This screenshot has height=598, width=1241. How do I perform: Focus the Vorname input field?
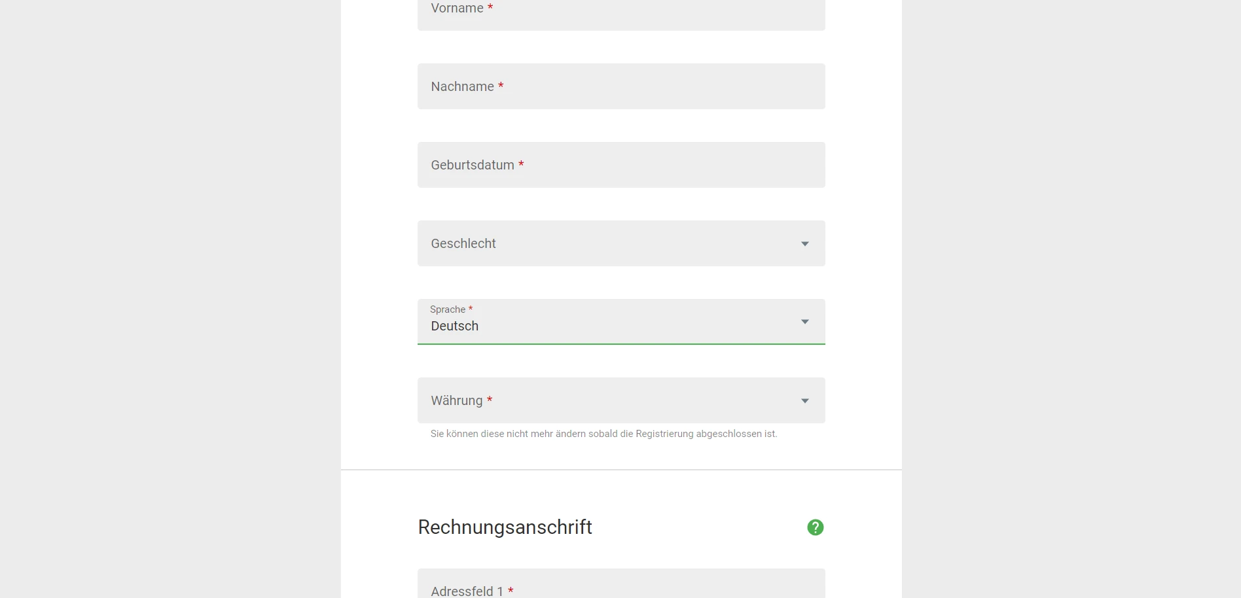coord(621,12)
